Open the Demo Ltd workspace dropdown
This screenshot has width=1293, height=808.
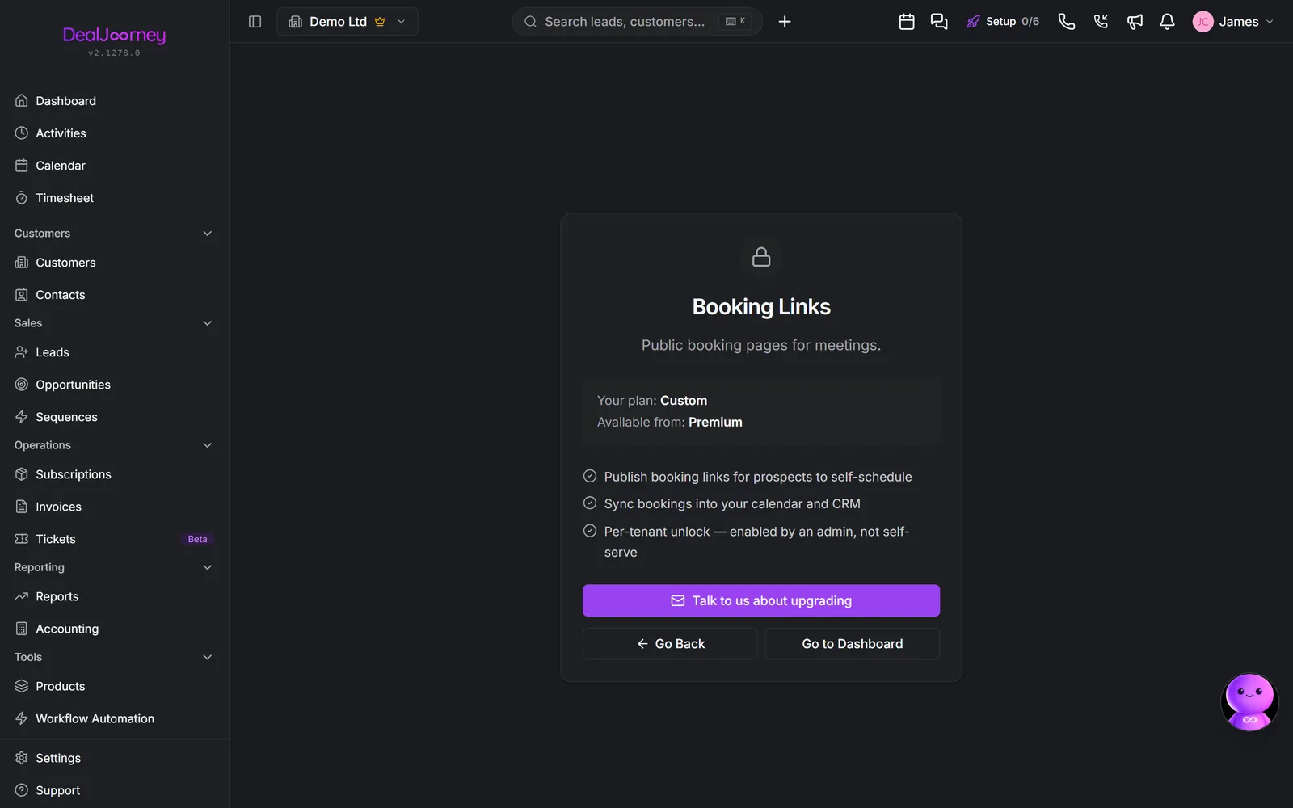(347, 22)
